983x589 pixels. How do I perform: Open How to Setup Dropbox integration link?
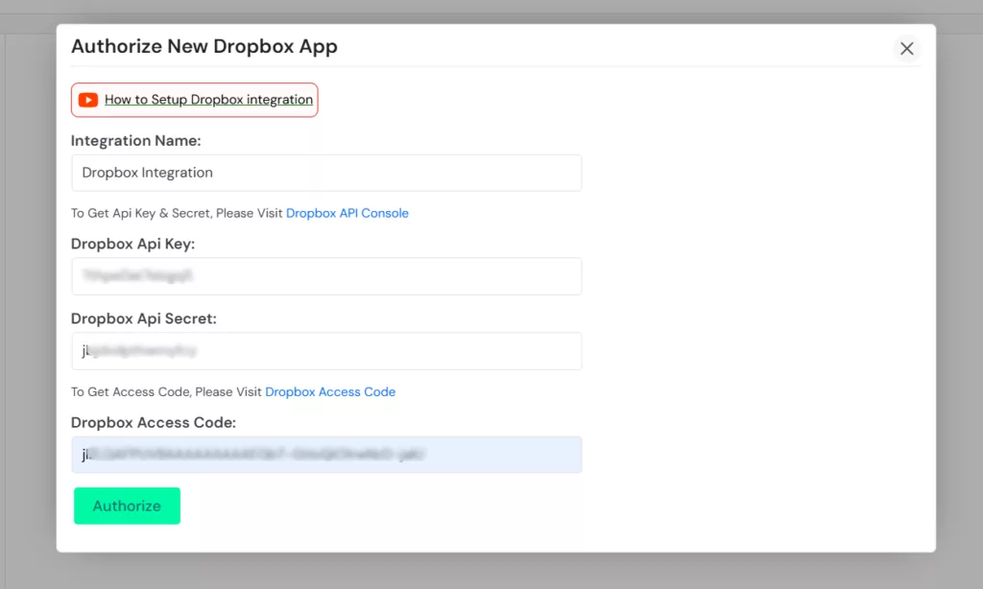pos(208,100)
